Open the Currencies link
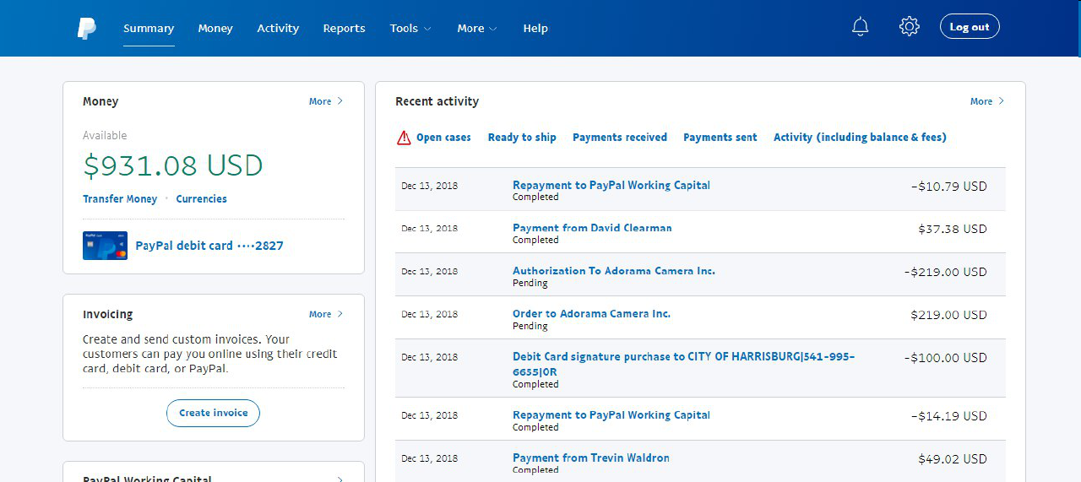1081x482 pixels. click(x=201, y=199)
